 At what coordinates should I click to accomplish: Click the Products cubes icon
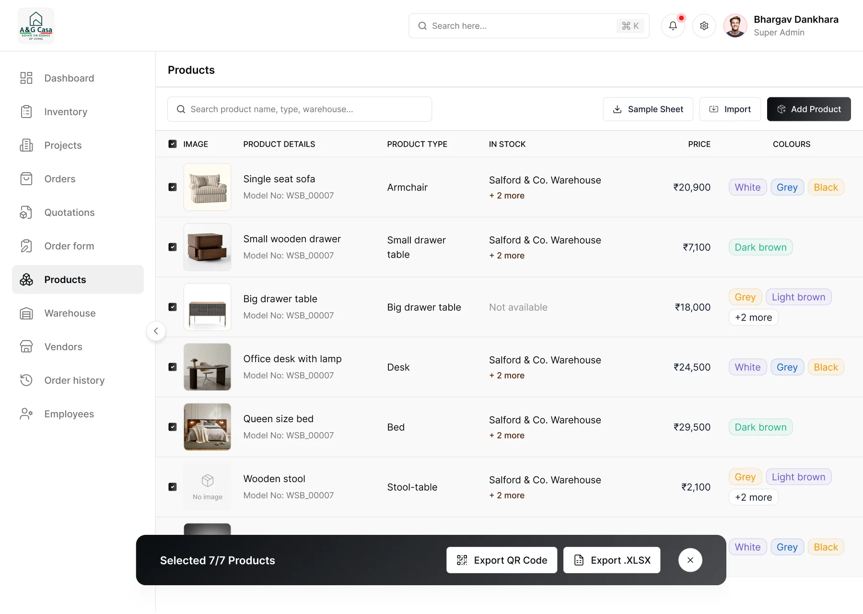(x=26, y=280)
